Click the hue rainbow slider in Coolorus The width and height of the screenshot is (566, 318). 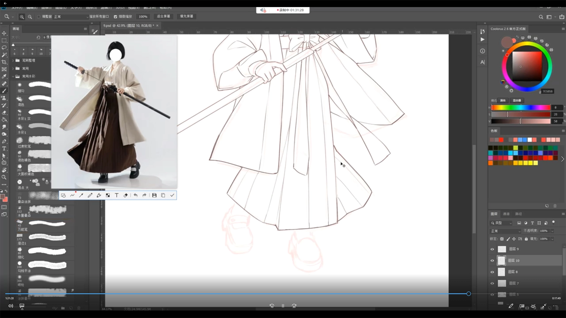click(x=521, y=107)
